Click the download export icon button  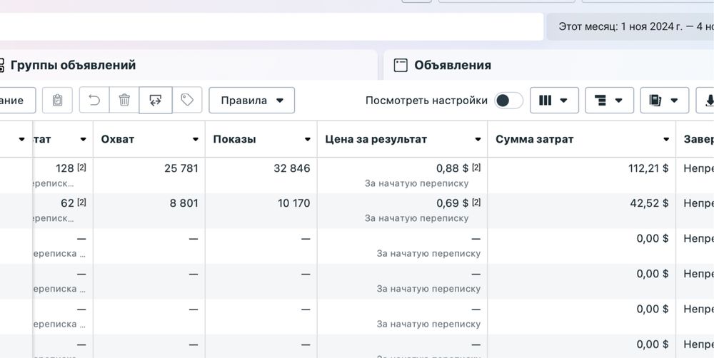pos(707,100)
